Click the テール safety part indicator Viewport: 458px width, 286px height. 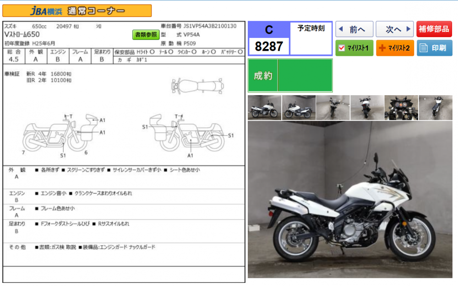166,52
